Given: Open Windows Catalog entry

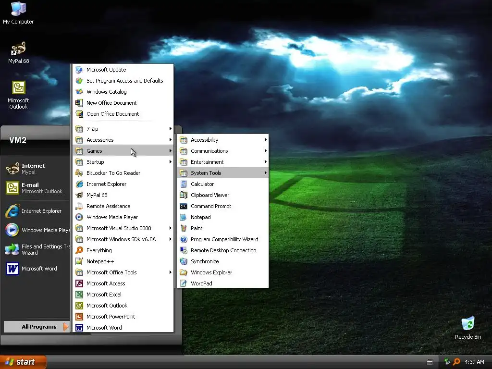Looking at the screenshot, I should (x=123, y=92).
